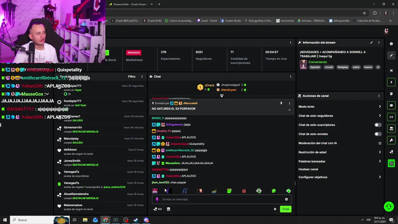This screenshot has height=224, width=398.
Task: Expand Chat de solo-seguidores settings
Action: tap(380, 116)
